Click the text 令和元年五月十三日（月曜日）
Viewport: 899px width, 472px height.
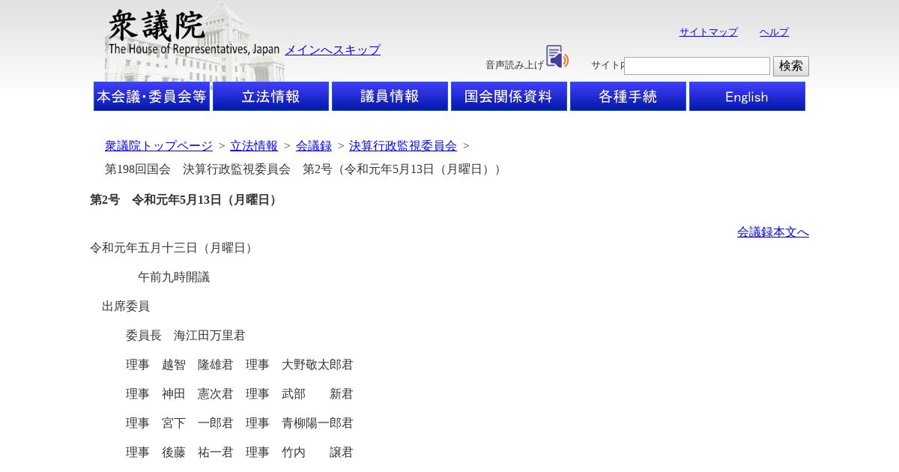pos(173,247)
